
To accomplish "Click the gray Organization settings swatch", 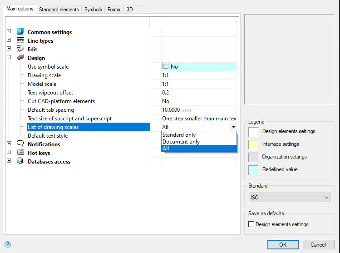I will click(253, 157).
